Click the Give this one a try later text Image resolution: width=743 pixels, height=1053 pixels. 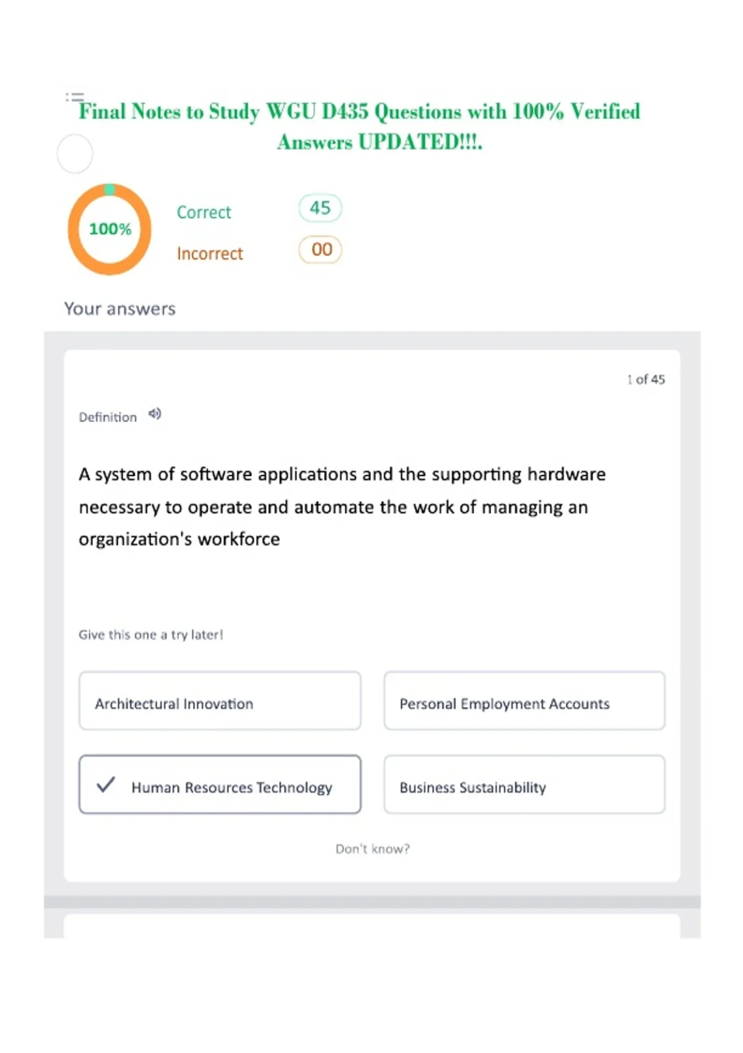pyautogui.click(x=150, y=634)
